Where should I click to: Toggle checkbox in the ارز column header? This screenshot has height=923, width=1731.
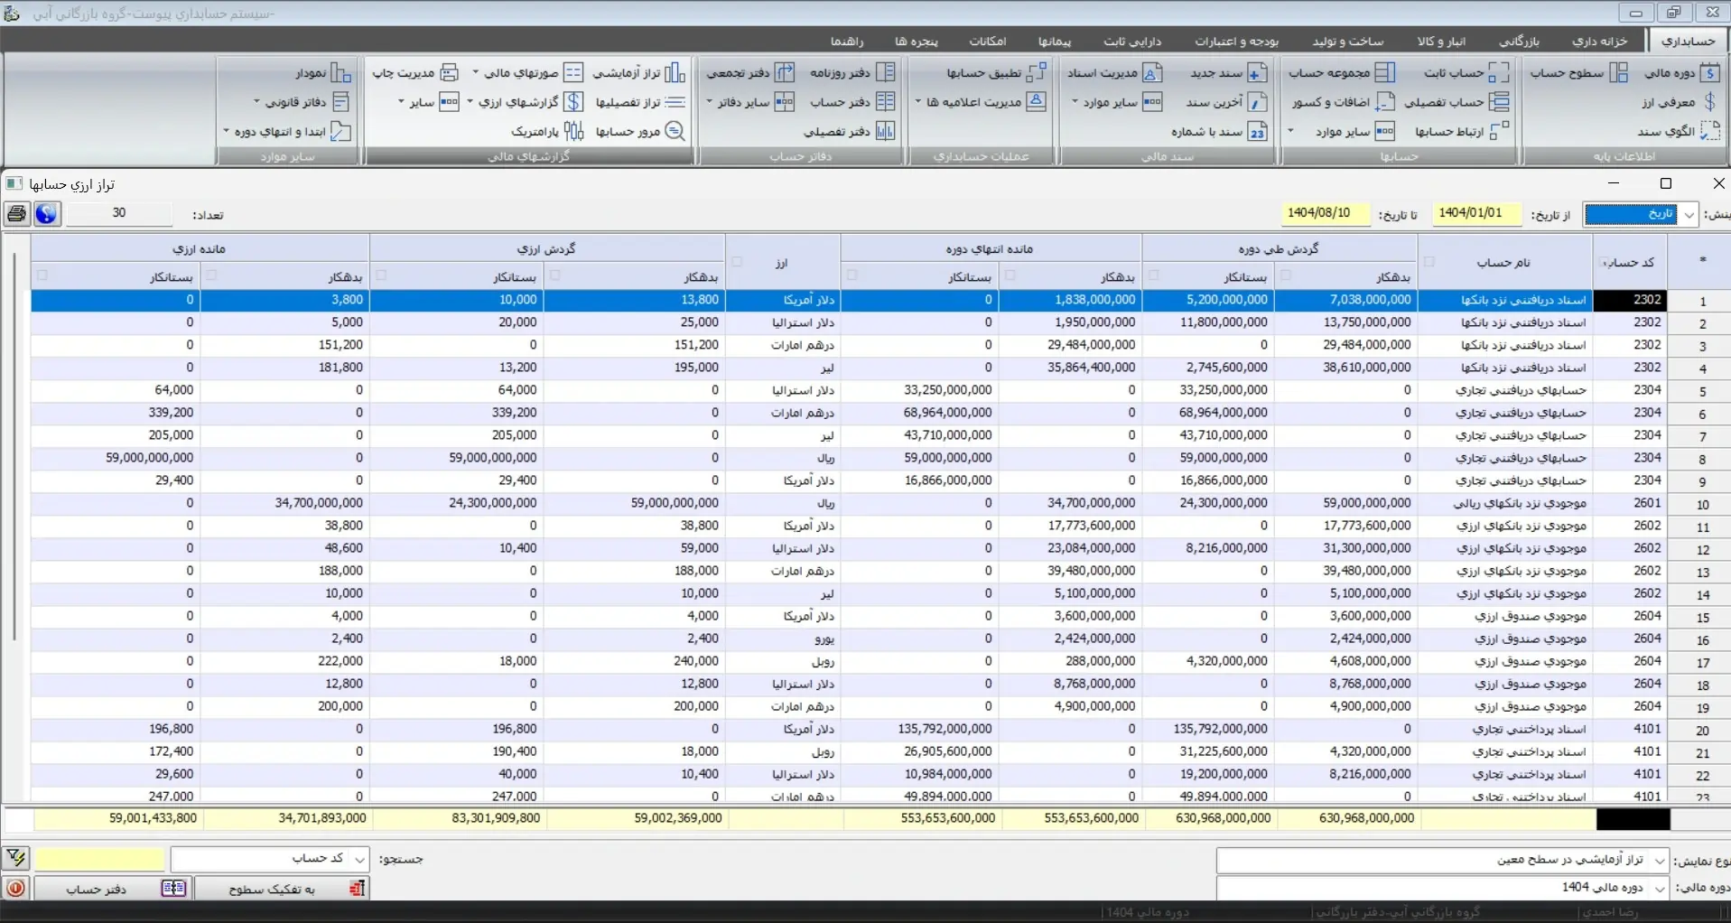tap(737, 262)
